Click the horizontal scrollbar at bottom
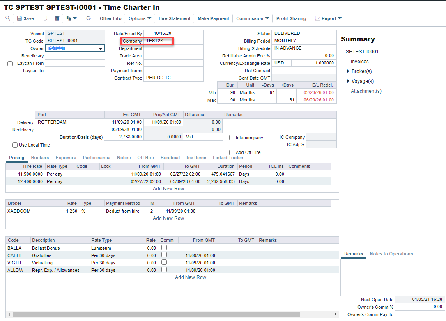Viewport: 446px width, 321px height. coord(156,314)
